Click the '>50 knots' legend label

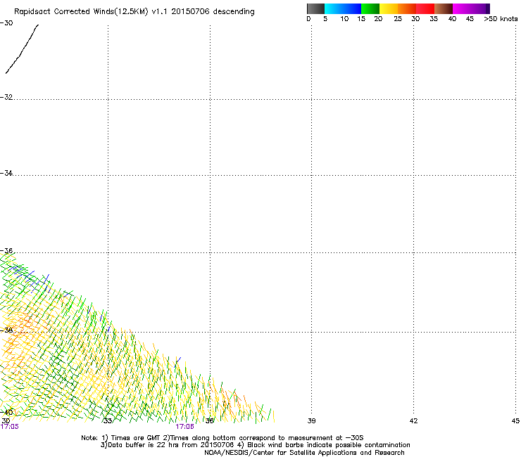501,19
